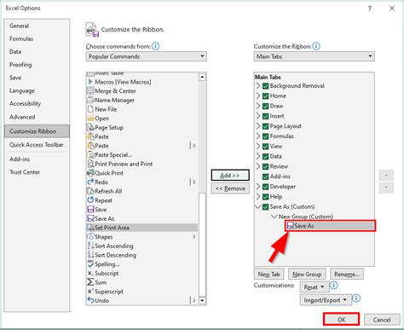Click info icon next to Import/Export
The image size is (404, 330).
tap(356, 298)
